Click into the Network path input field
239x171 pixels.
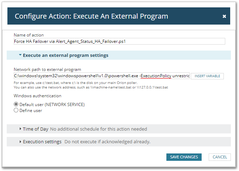pos(102,76)
